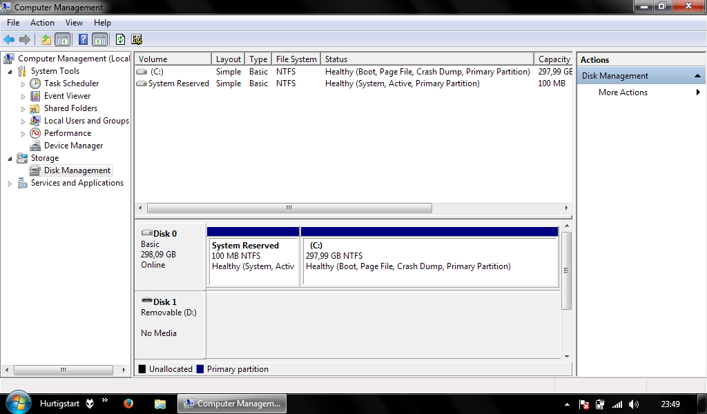Select the System Reserved volume row in the list
Screen dimensions: 707x414
pyautogui.click(x=353, y=83)
